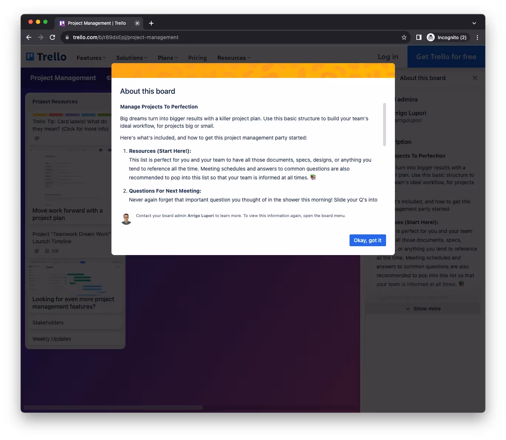This screenshot has height=440, width=506.
Task: Click the dialog description scrollbar
Action: pos(384,124)
